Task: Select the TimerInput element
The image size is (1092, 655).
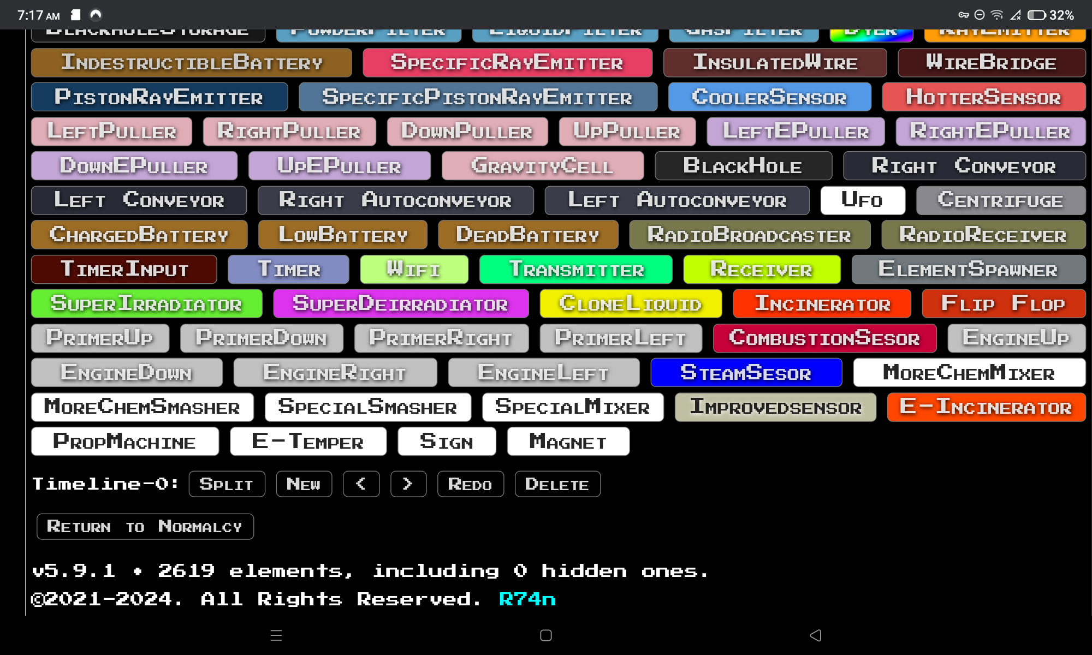Action: (124, 270)
